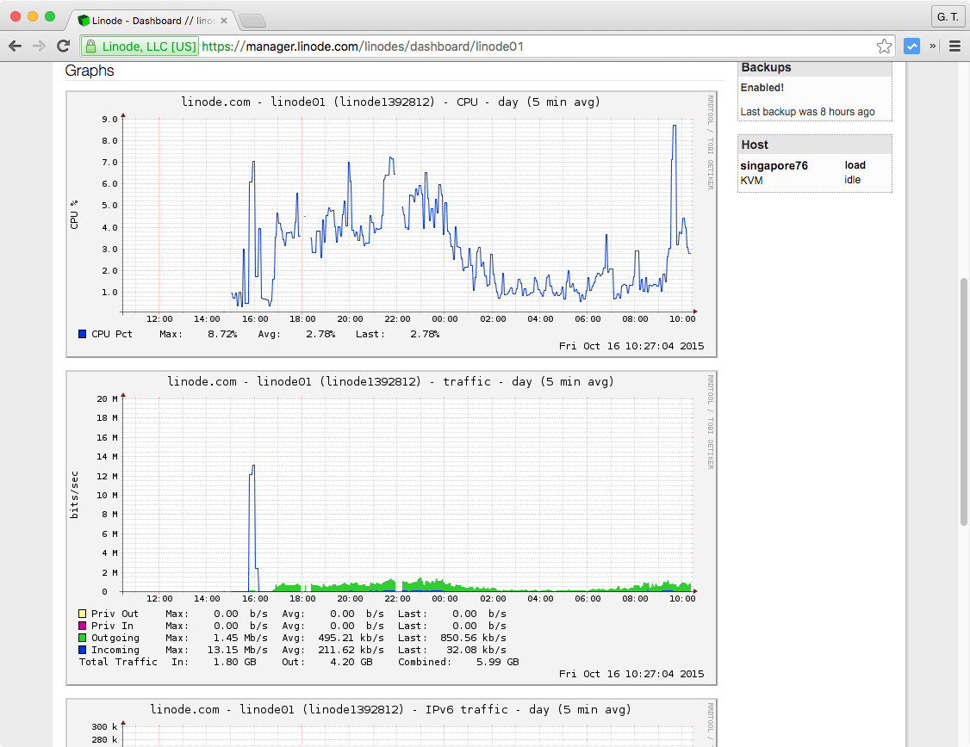970x747 pixels.
Task: Click the bookmark star in the address bar
Action: click(x=885, y=46)
